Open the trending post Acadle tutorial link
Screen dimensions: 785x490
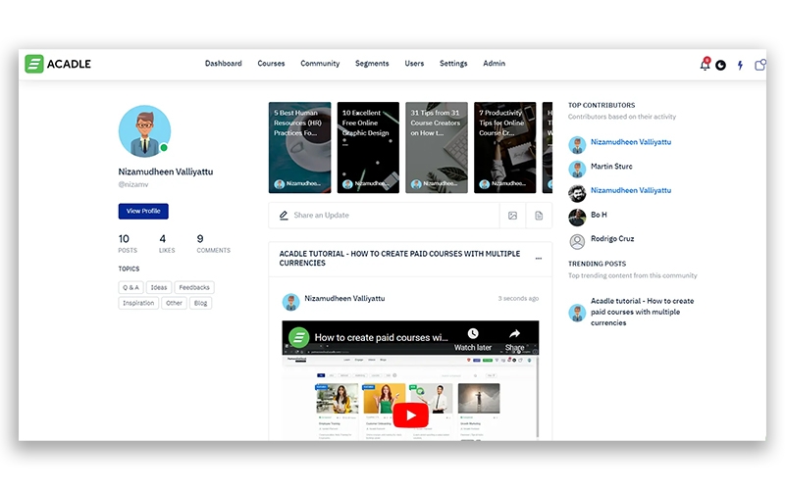coord(643,312)
